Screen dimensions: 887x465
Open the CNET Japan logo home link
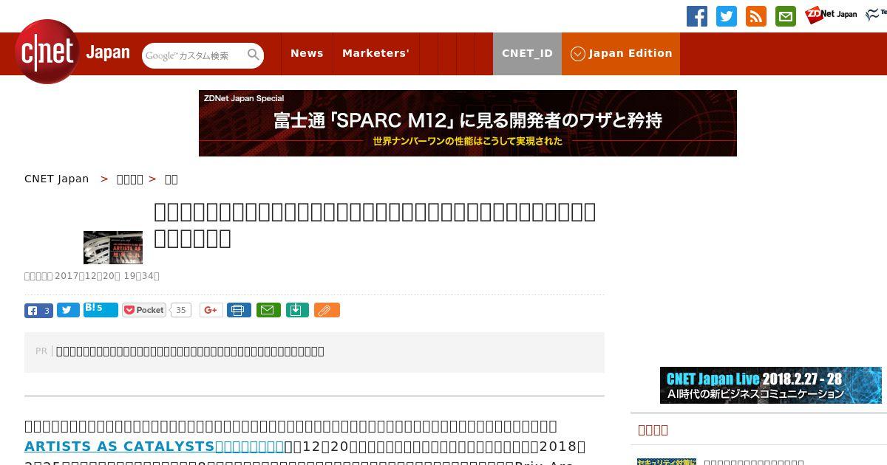click(72, 52)
